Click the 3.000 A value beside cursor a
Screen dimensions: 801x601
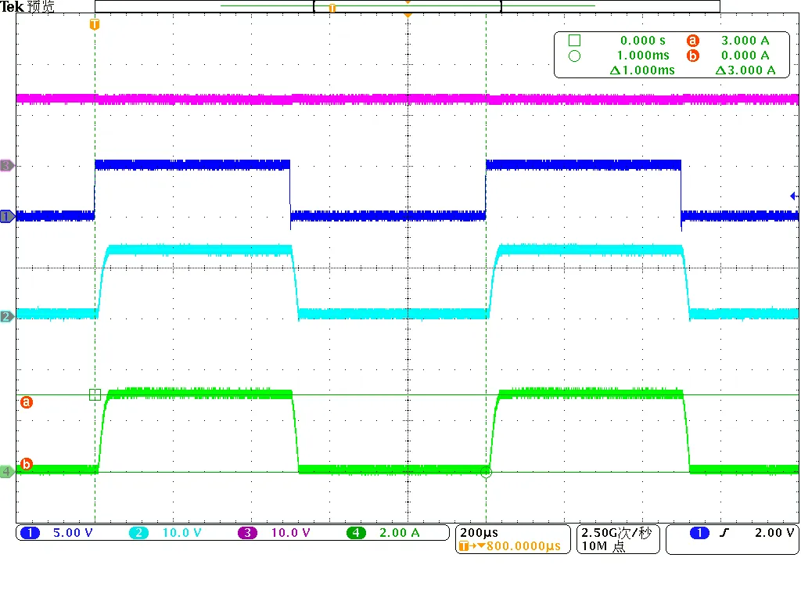pyautogui.click(x=745, y=41)
